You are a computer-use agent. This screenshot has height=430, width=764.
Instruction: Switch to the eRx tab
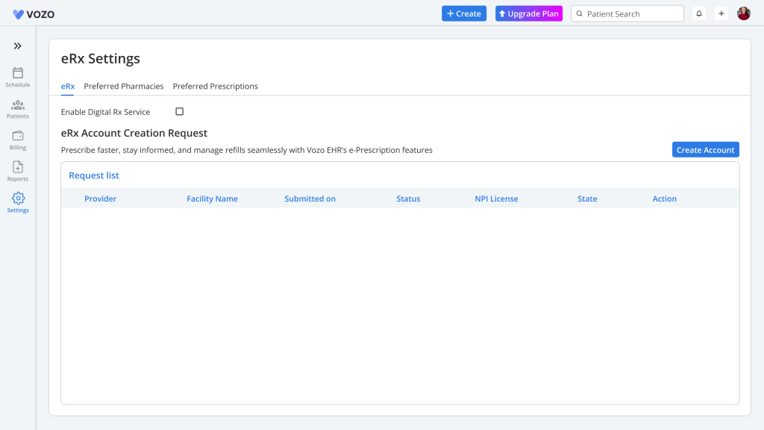pyautogui.click(x=67, y=87)
